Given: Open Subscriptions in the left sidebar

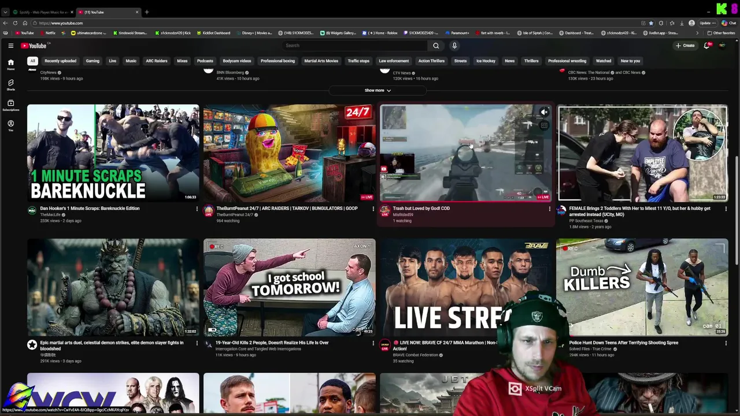Looking at the screenshot, I should (x=10, y=105).
